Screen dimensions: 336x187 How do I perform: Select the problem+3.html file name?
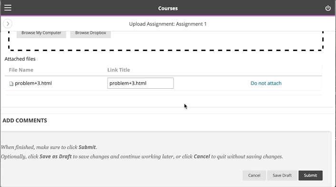click(33, 83)
